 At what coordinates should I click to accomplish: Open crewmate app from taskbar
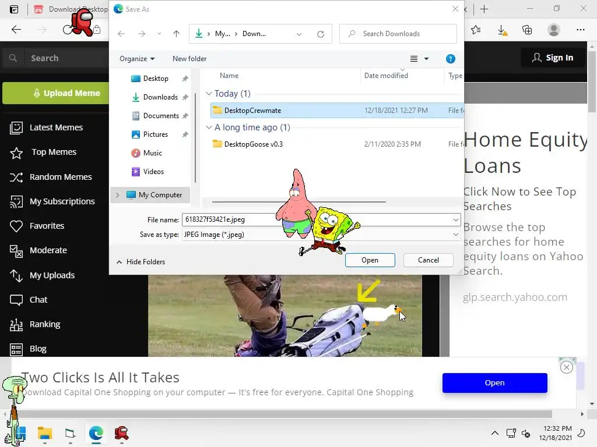[121, 433]
